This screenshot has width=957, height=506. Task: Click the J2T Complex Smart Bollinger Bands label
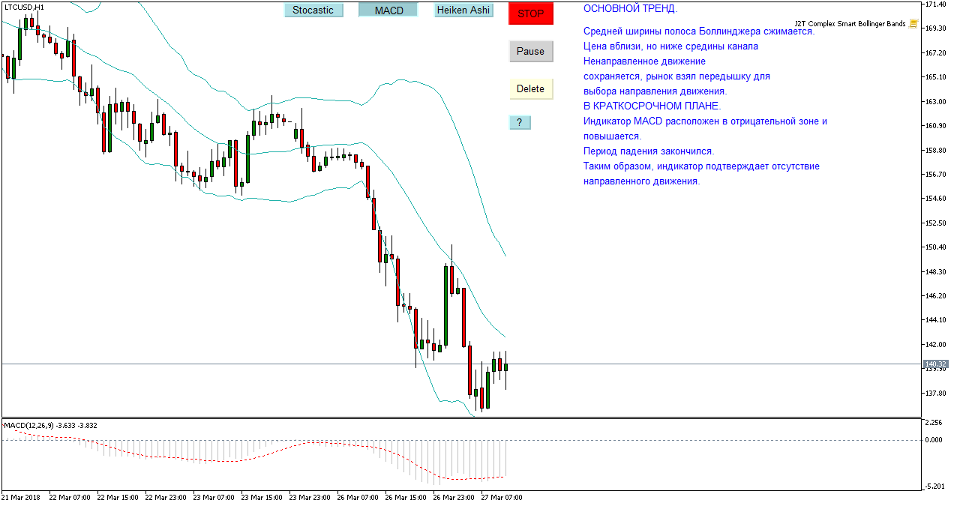850,24
